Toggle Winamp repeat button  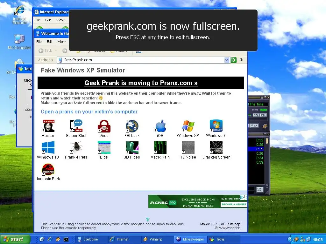254,125
